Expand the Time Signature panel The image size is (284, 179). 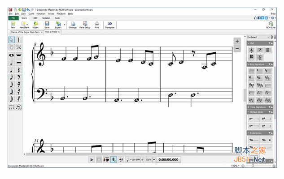click(249, 107)
